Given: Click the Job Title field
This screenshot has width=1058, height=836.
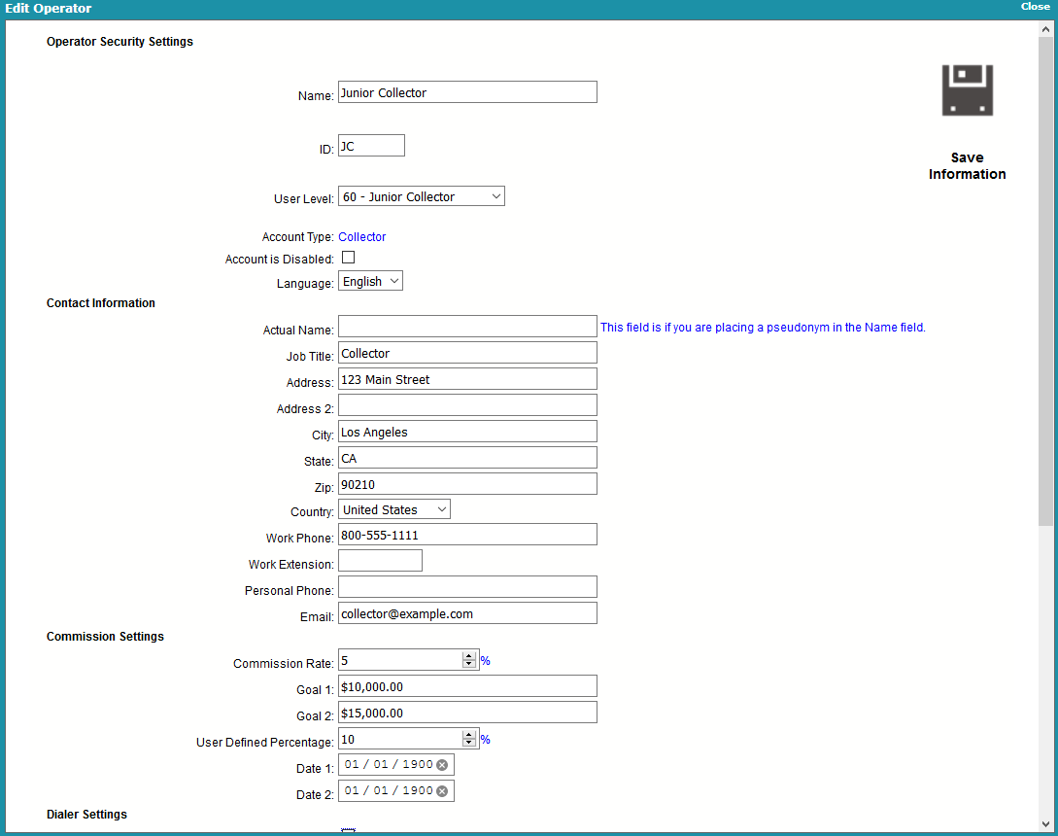Looking at the screenshot, I should pyautogui.click(x=467, y=353).
